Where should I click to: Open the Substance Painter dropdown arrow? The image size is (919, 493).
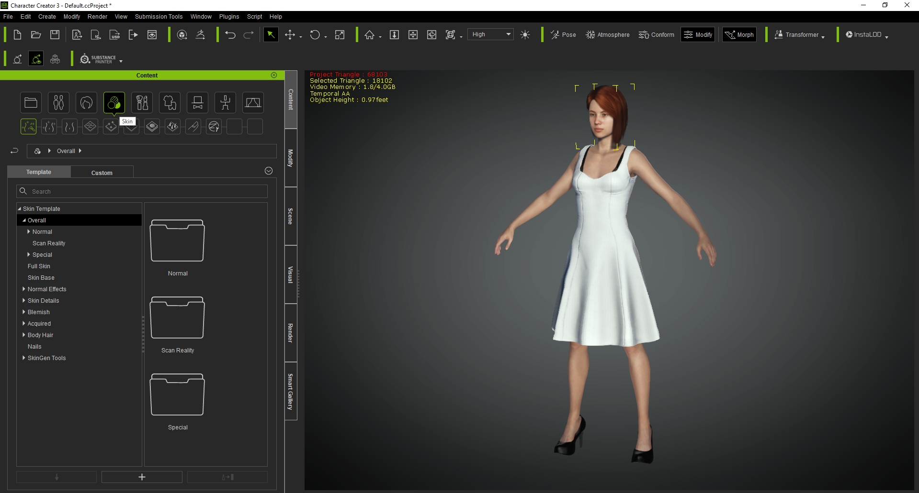(x=121, y=61)
